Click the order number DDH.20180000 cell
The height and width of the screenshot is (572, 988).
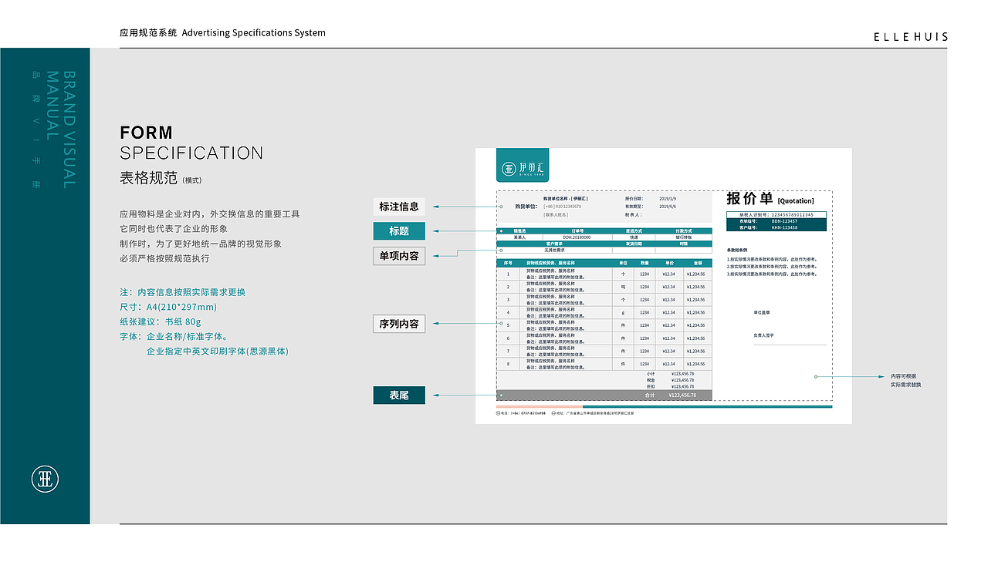(x=577, y=237)
